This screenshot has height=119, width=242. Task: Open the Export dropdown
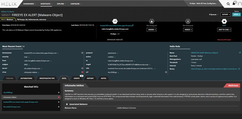(x=226, y=14)
